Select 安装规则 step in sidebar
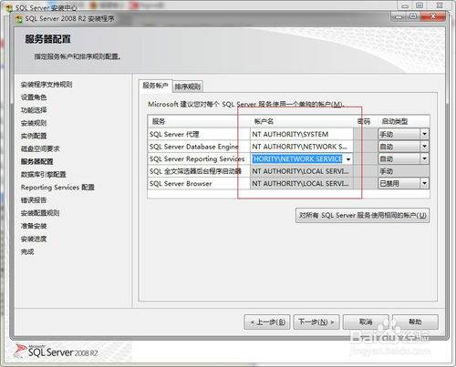456x367 pixels. click(34, 123)
